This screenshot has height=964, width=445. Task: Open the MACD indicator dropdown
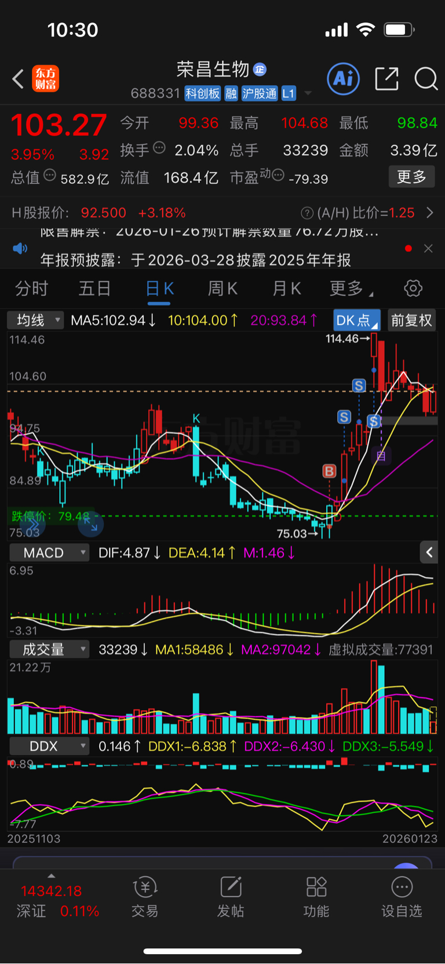pyautogui.click(x=49, y=552)
